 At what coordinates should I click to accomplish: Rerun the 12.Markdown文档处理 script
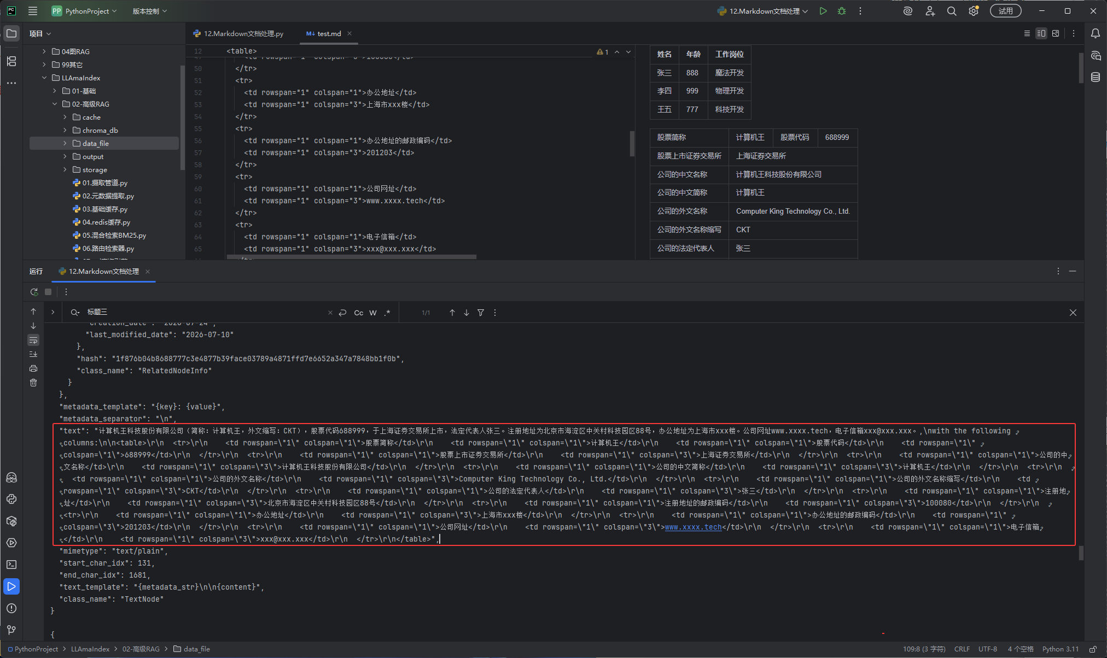(x=34, y=292)
